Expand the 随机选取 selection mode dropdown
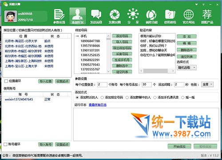222x160 pixels. tap(186, 68)
